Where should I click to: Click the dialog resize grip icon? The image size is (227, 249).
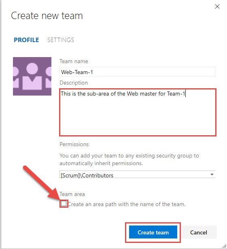pos(224,246)
